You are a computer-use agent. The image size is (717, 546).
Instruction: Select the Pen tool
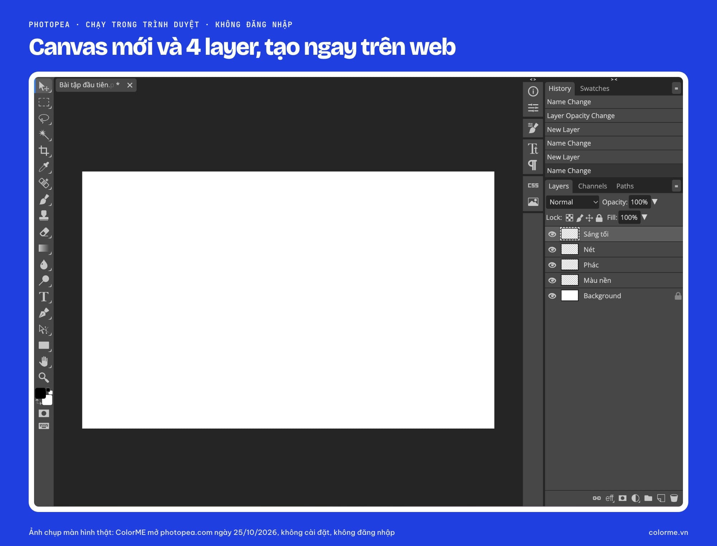pyautogui.click(x=44, y=313)
